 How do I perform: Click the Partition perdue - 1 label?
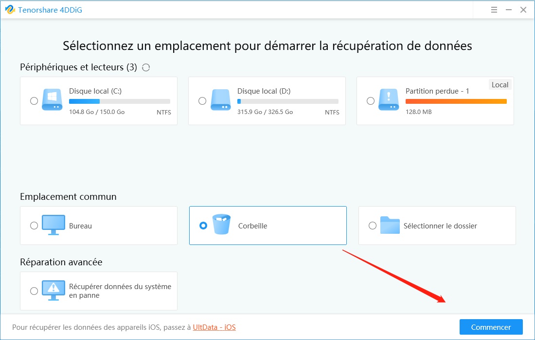[x=437, y=91]
